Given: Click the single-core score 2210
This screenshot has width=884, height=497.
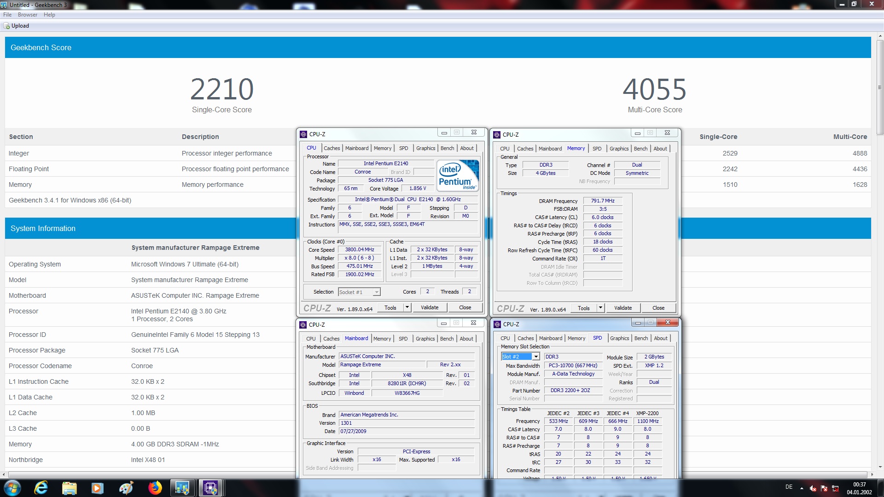Looking at the screenshot, I should [222, 89].
